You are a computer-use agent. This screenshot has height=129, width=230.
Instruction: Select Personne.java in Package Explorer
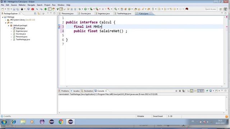pyautogui.click(x=22, y=37)
